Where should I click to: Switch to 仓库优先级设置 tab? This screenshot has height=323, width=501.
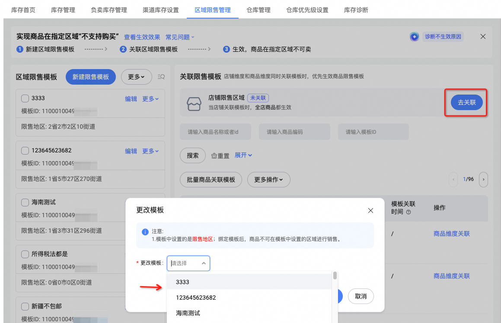[x=307, y=10]
